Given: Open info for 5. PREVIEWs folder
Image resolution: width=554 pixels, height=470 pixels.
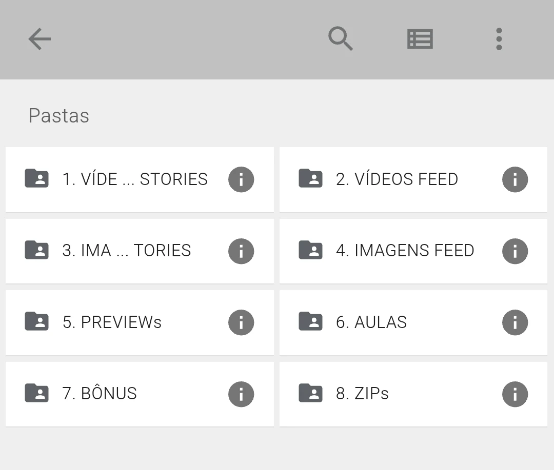Looking at the screenshot, I should 241,322.
